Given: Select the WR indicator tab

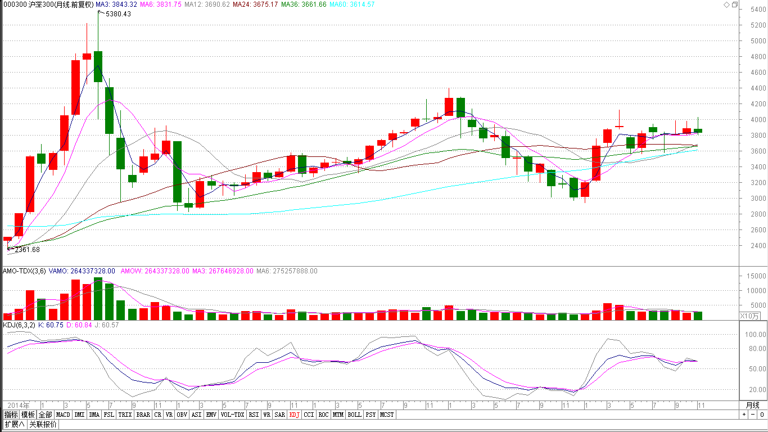Looking at the screenshot, I should [x=267, y=415].
